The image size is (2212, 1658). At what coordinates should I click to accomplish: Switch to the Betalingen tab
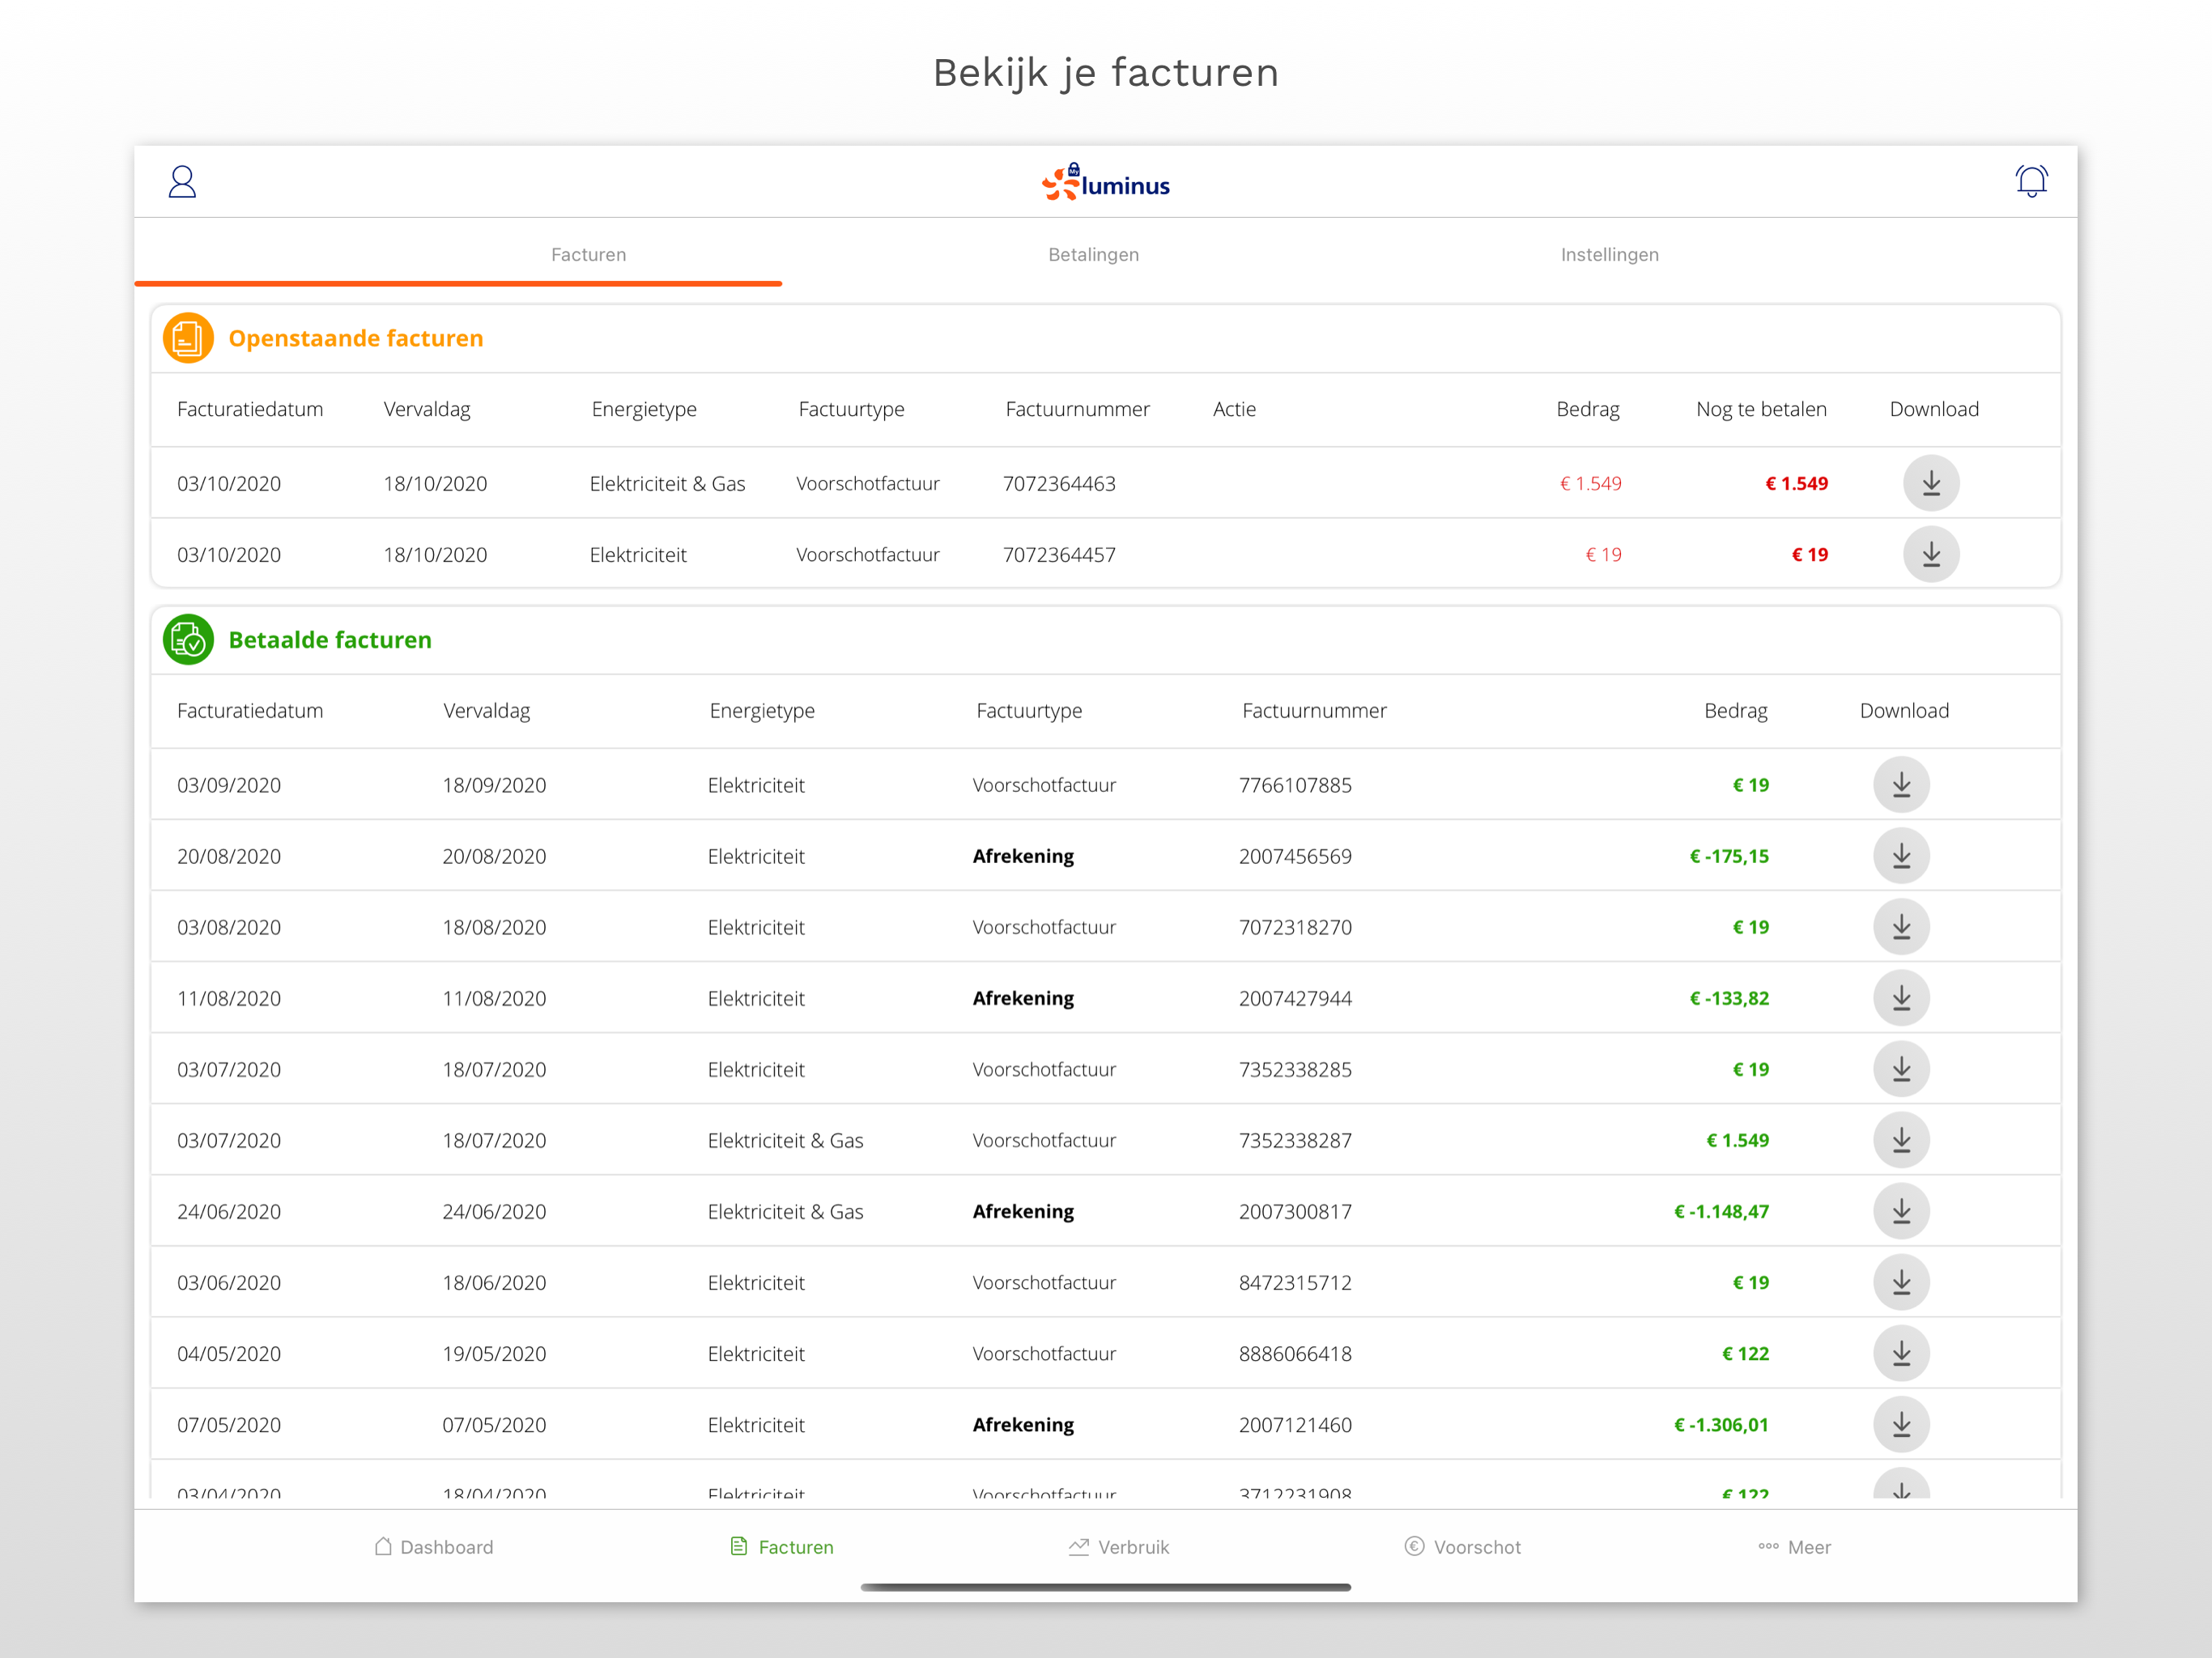1093,255
